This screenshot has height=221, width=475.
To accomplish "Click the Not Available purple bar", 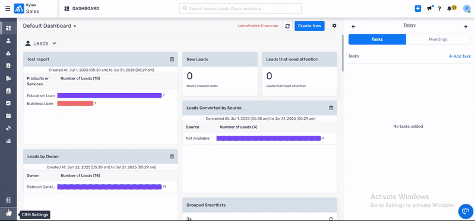I will pyautogui.click(x=269, y=138).
